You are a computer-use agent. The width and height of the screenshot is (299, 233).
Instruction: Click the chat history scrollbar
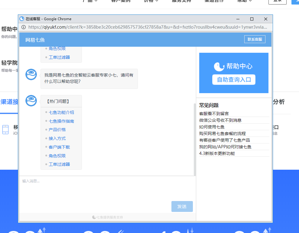(x=195, y=140)
